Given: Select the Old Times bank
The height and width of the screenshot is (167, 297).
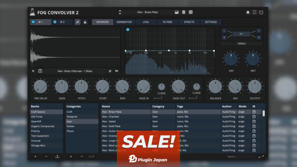Looking at the screenshot, I should (37, 117).
